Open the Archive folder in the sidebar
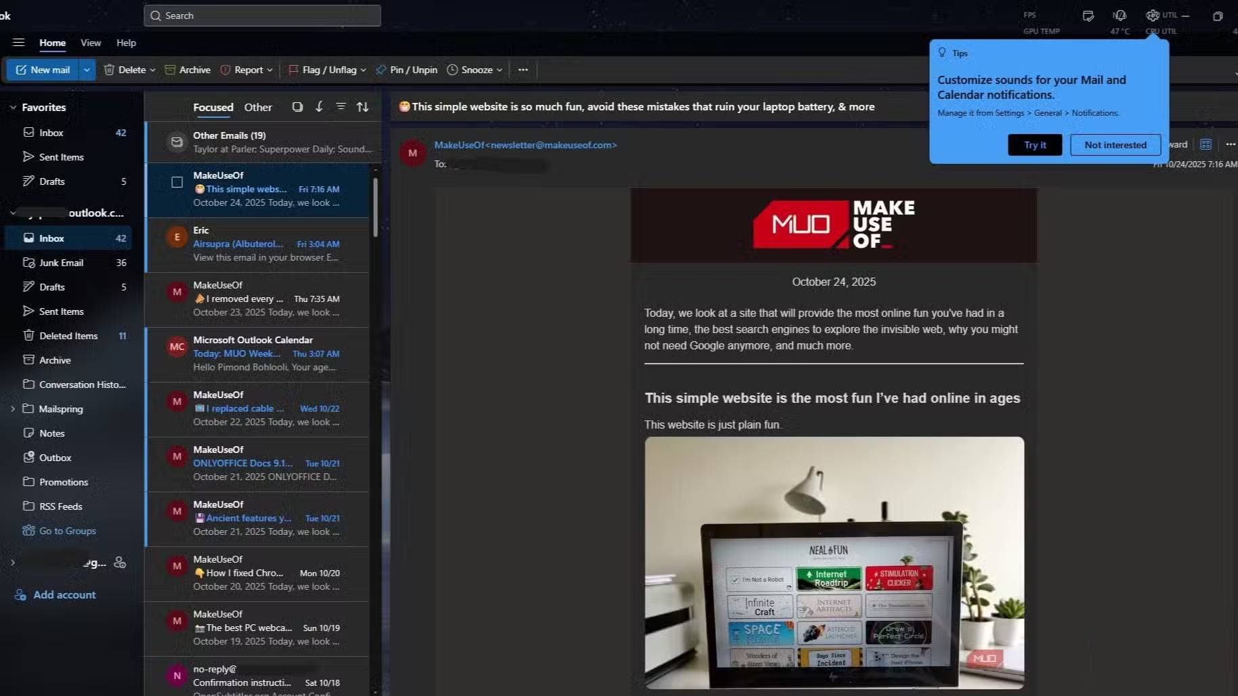This screenshot has width=1238, height=696. (68, 360)
